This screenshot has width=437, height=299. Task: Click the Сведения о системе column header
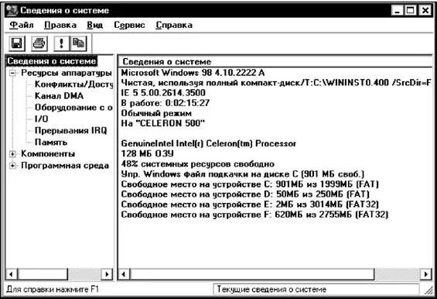point(275,62)
